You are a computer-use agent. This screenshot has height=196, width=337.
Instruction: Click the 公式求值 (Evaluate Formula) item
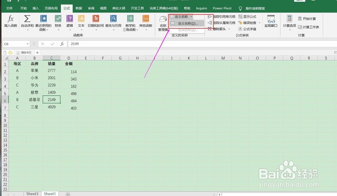249,29
